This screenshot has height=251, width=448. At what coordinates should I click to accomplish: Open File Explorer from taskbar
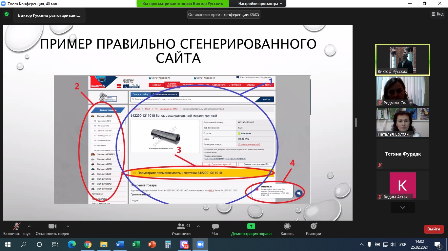(x=104, y=244)
